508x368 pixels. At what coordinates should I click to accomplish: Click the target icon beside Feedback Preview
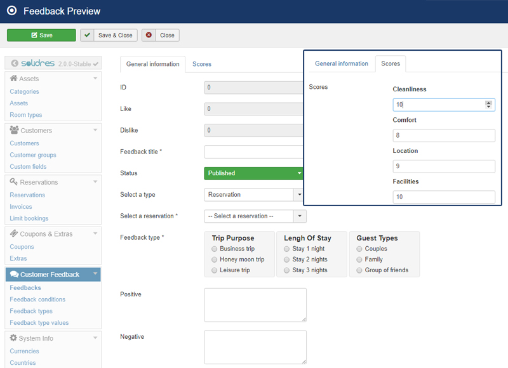[11, 11]
